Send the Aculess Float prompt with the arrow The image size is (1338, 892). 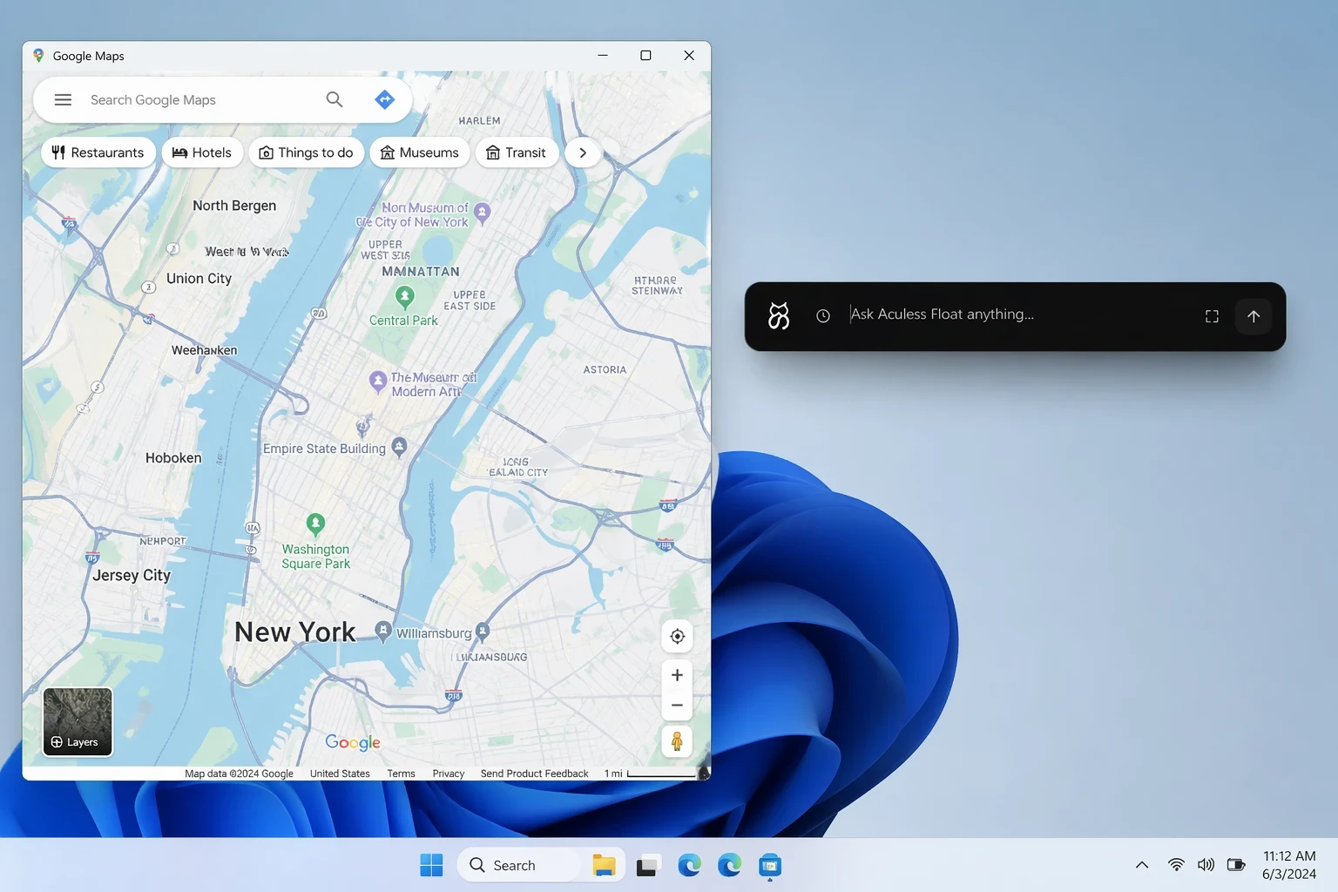coord(1254,316)
